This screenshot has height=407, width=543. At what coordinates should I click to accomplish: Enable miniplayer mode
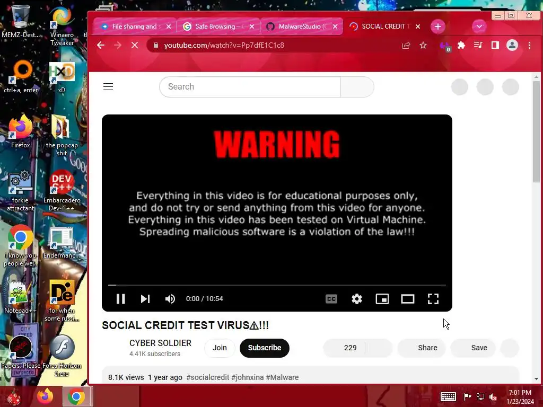382,299
